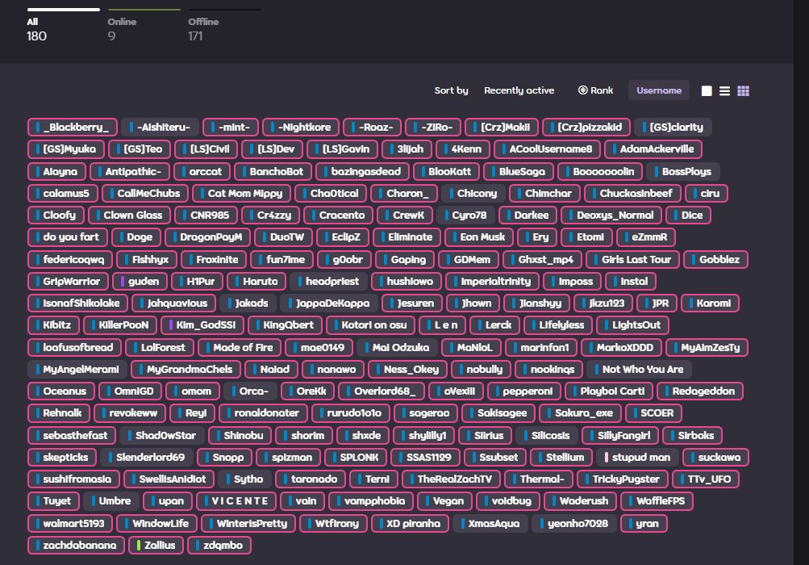Open user Overlord68_ profile

pyautogui.click(x=382, y=391)
